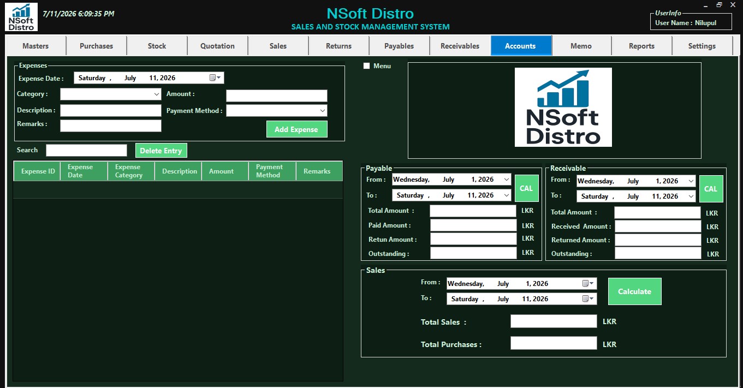Focus the expense Remarks field
743x388 pixels.
pyautogui.click(x=111, y=126)
